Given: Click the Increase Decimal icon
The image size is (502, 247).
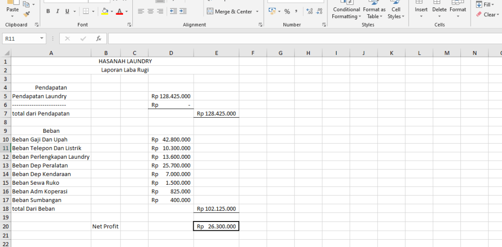Looking at the screenshot, I should pyautogui.click(x=309, y=11).
